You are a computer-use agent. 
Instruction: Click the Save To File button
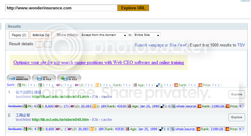click(x=44, y=78)
